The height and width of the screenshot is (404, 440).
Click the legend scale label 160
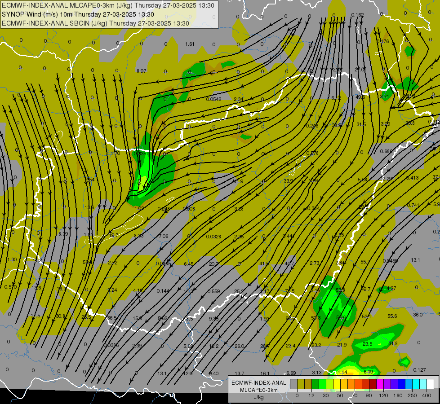[398, 395]
